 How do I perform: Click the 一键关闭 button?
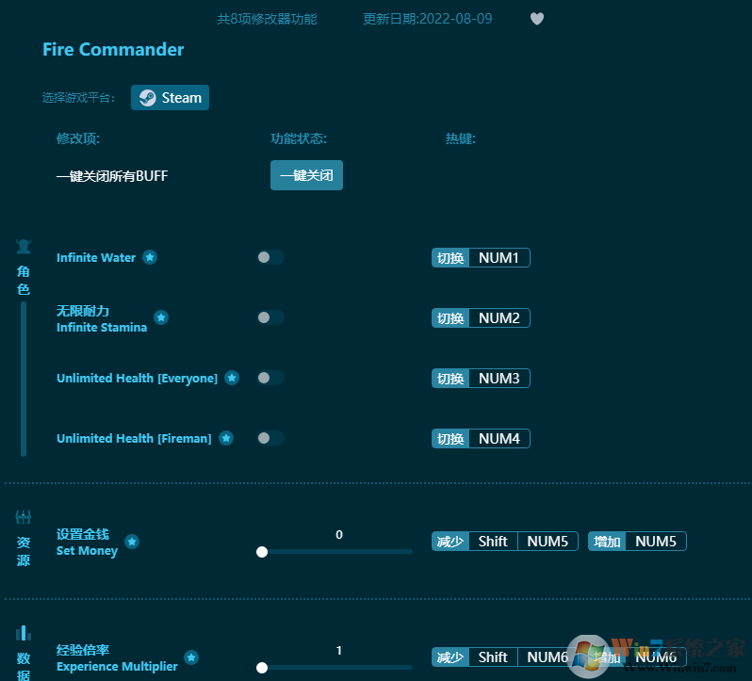(306, 175)
